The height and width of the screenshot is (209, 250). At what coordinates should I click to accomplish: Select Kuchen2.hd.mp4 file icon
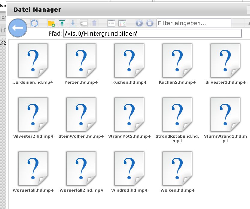tap(177, 61)
